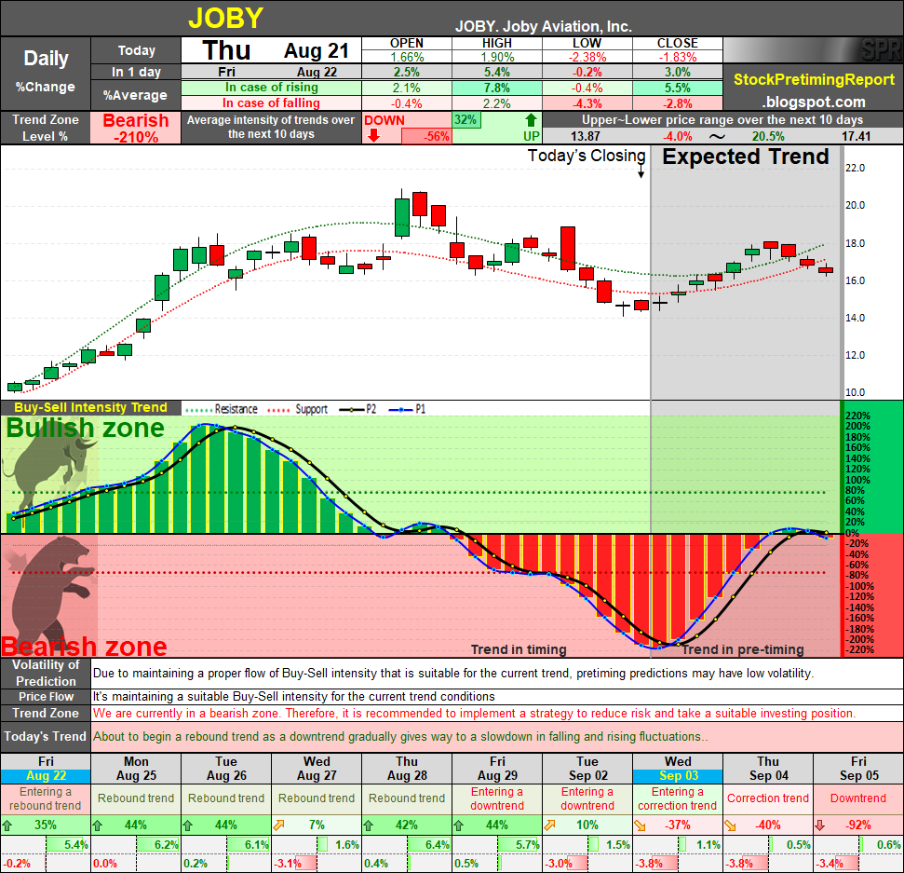Click 'JOBY. Joby Aviation, Inc.' company name
The width and height of the screenshot is (904, 873).
(x=543, y=26)
